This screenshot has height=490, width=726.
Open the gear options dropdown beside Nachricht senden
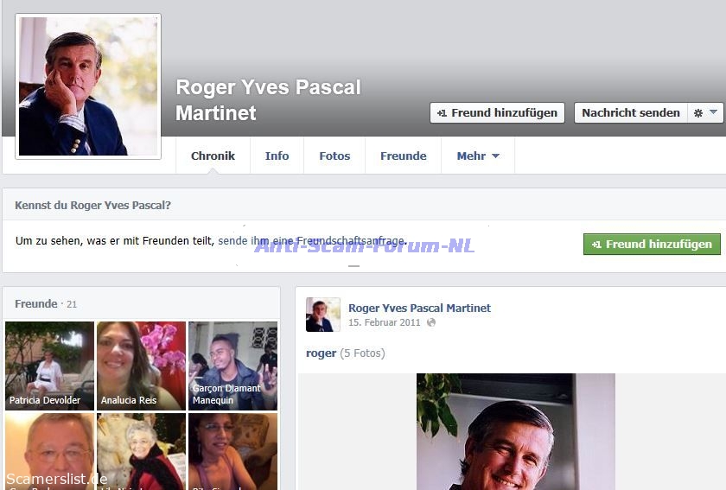705,112
